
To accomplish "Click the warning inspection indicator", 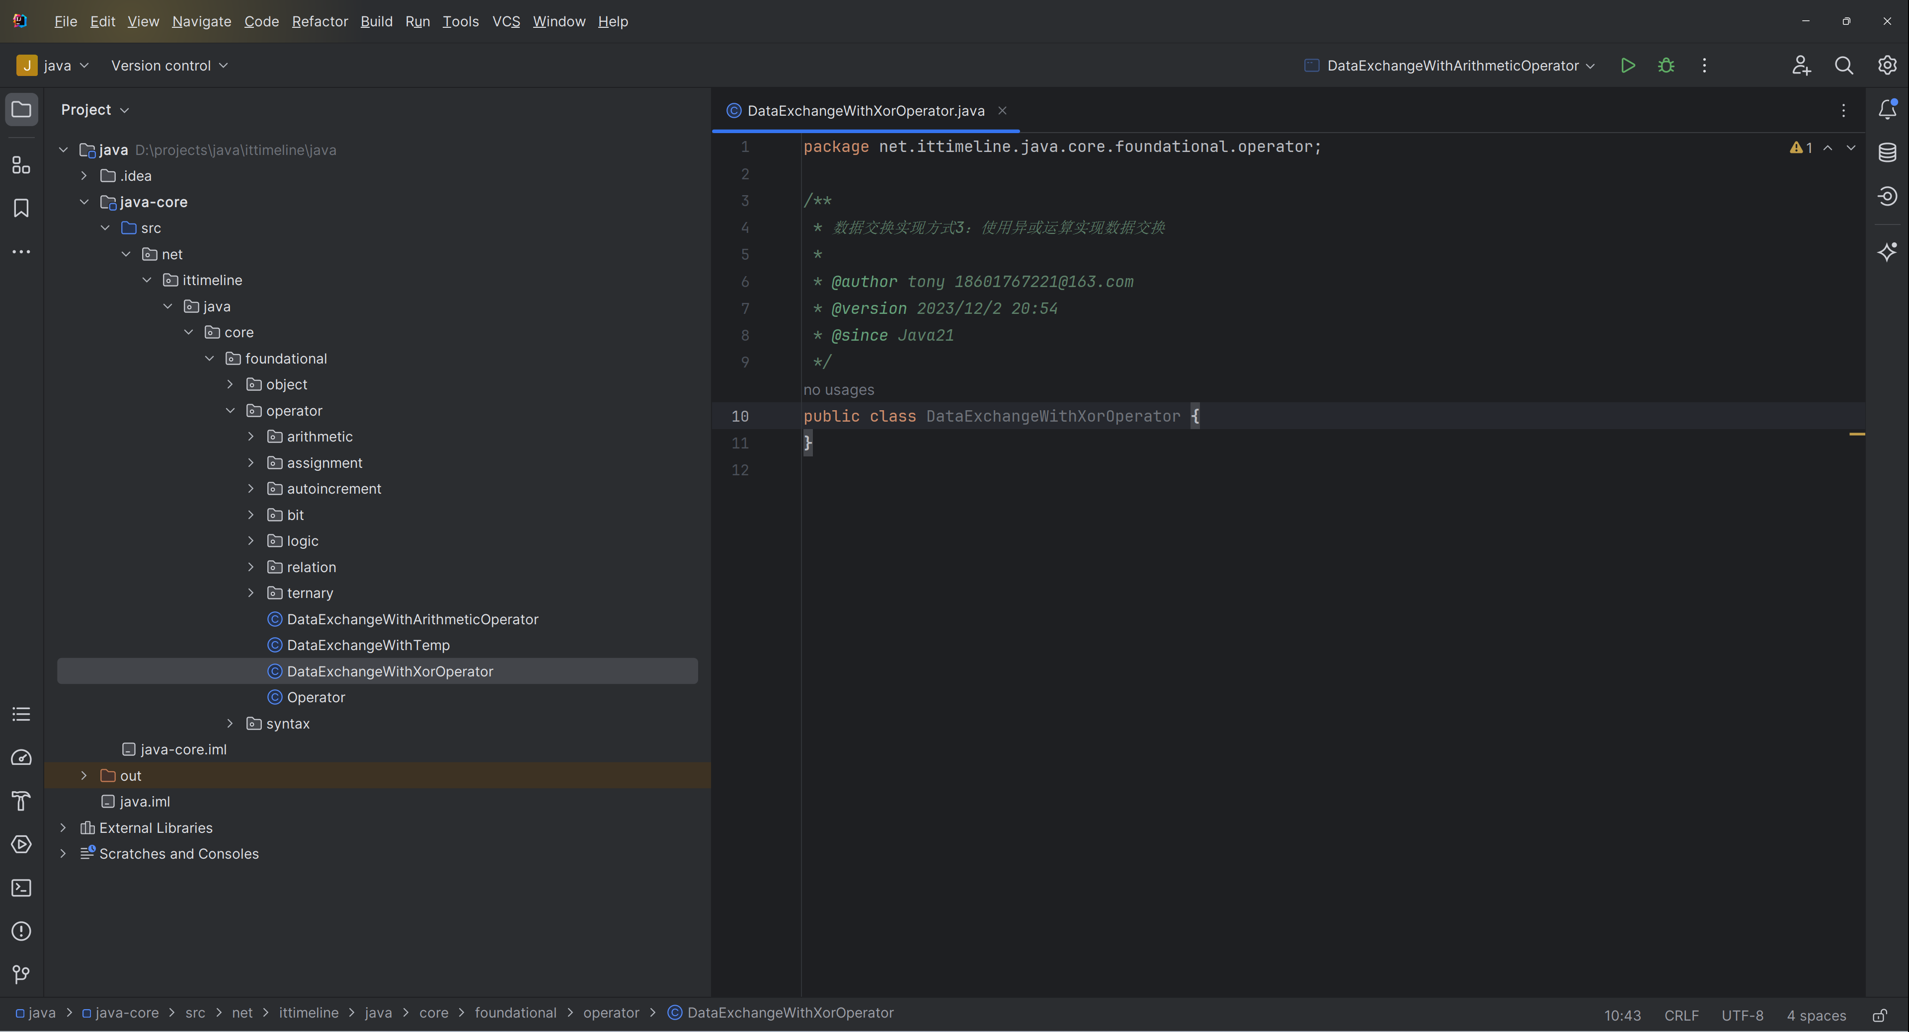I will pyautogui.click(x=1802, y=147).
